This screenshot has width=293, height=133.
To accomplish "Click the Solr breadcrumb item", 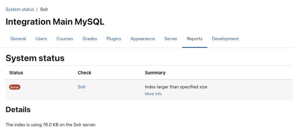I will point(44,9).
